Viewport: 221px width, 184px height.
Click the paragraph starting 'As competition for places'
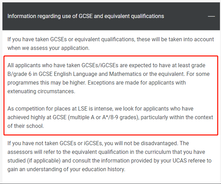(110, 117)
